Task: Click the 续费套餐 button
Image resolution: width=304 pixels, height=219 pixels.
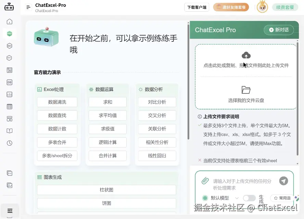Action: (285, 8)
